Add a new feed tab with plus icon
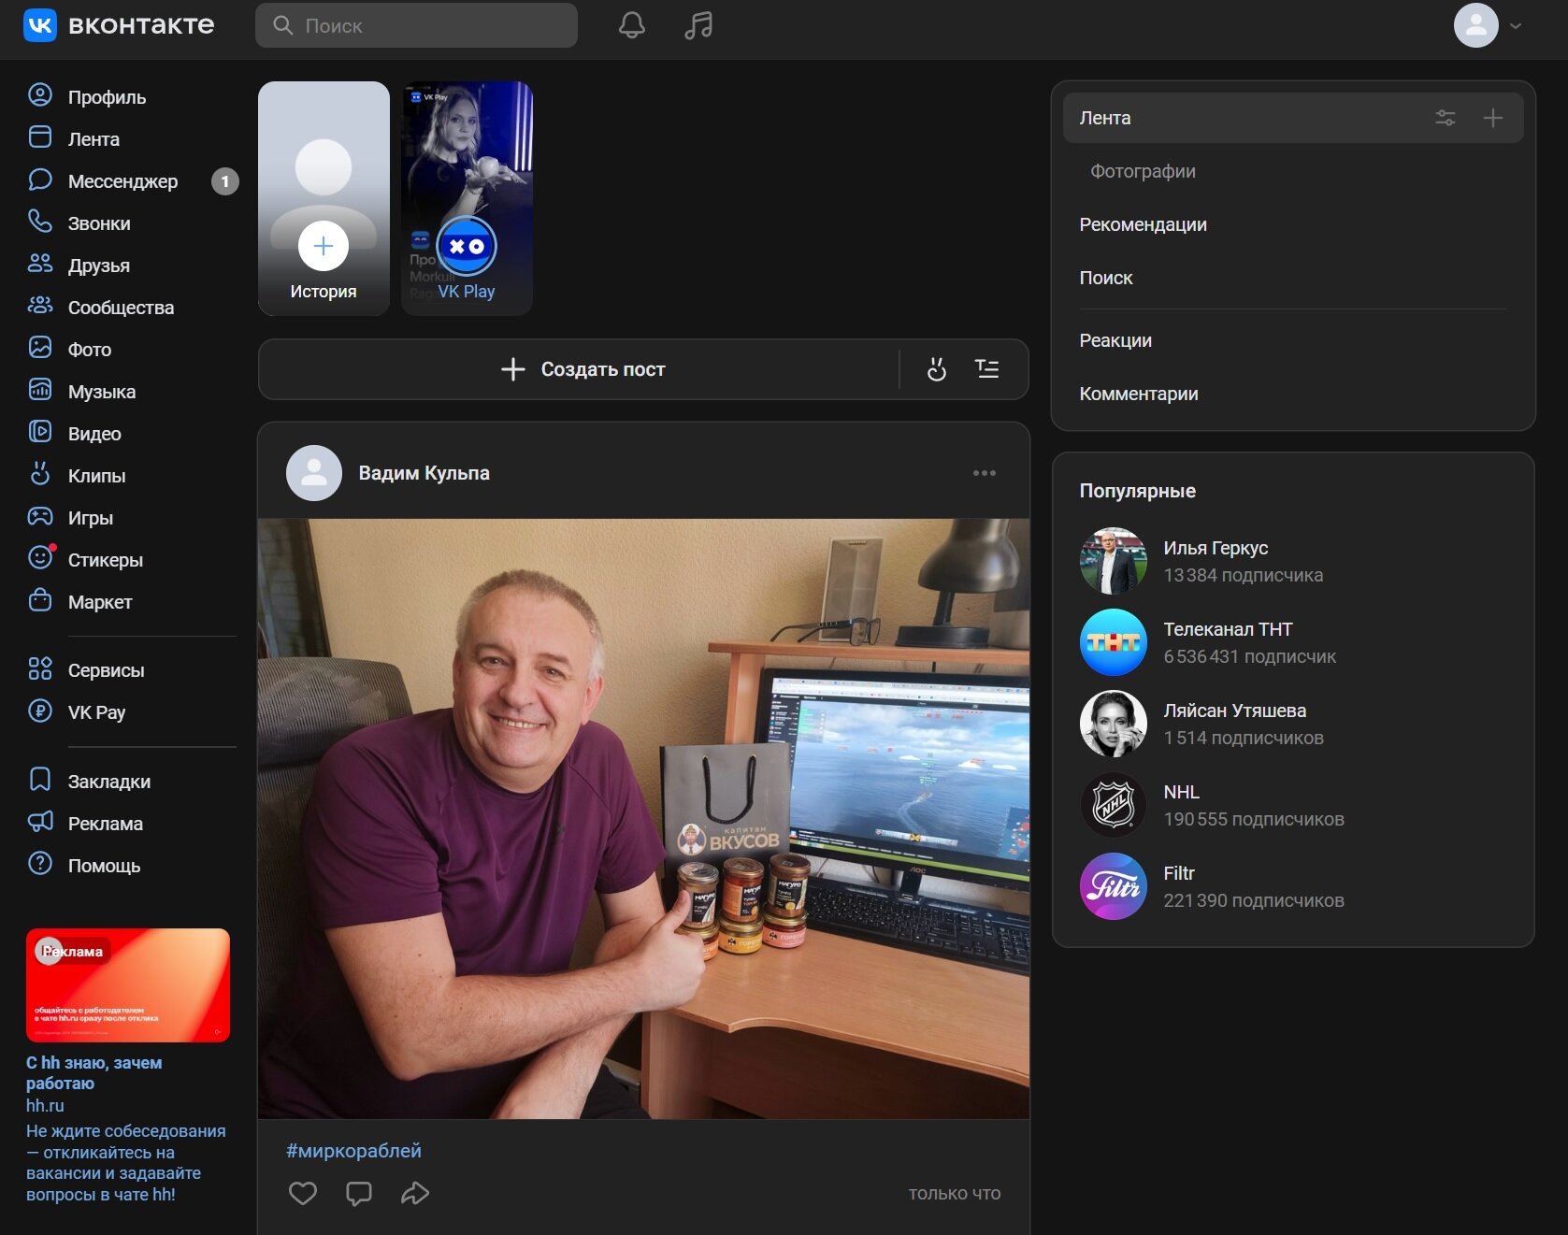 tap(1493, 118)
